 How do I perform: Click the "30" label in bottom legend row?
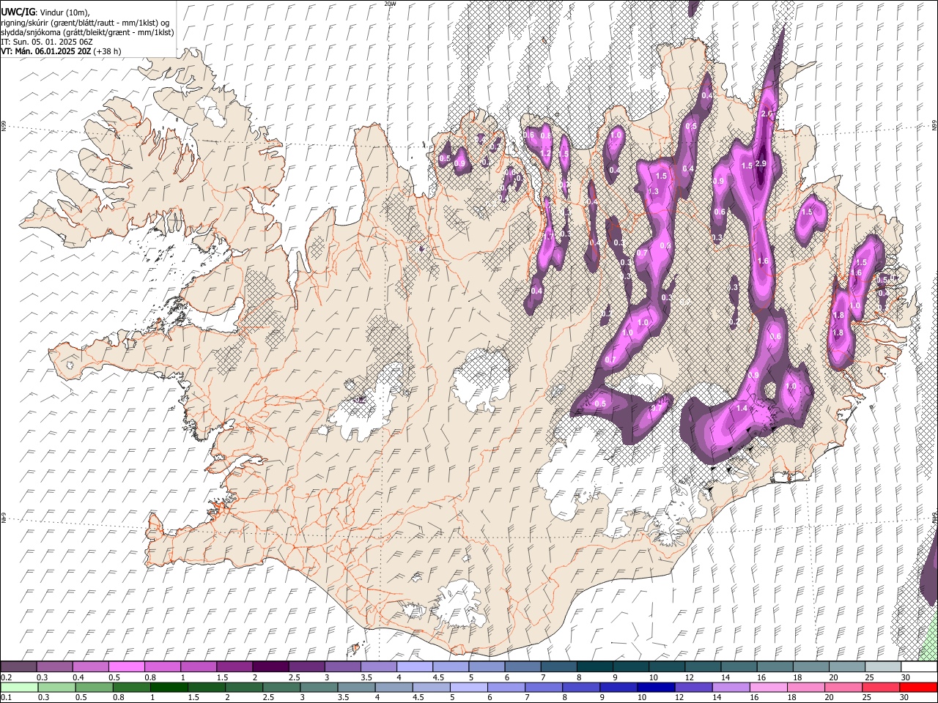pyautogui.click(x=904, y=697)
